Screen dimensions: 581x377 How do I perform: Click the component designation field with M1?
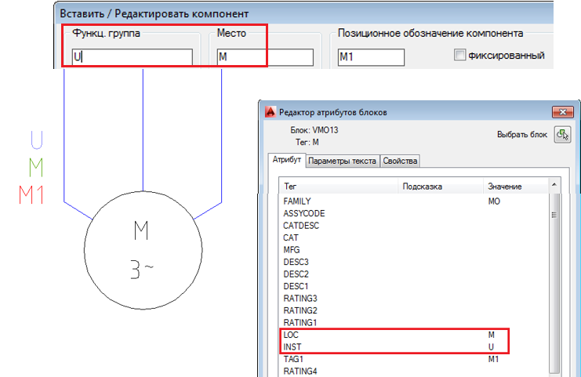click(x=371, y=57)
